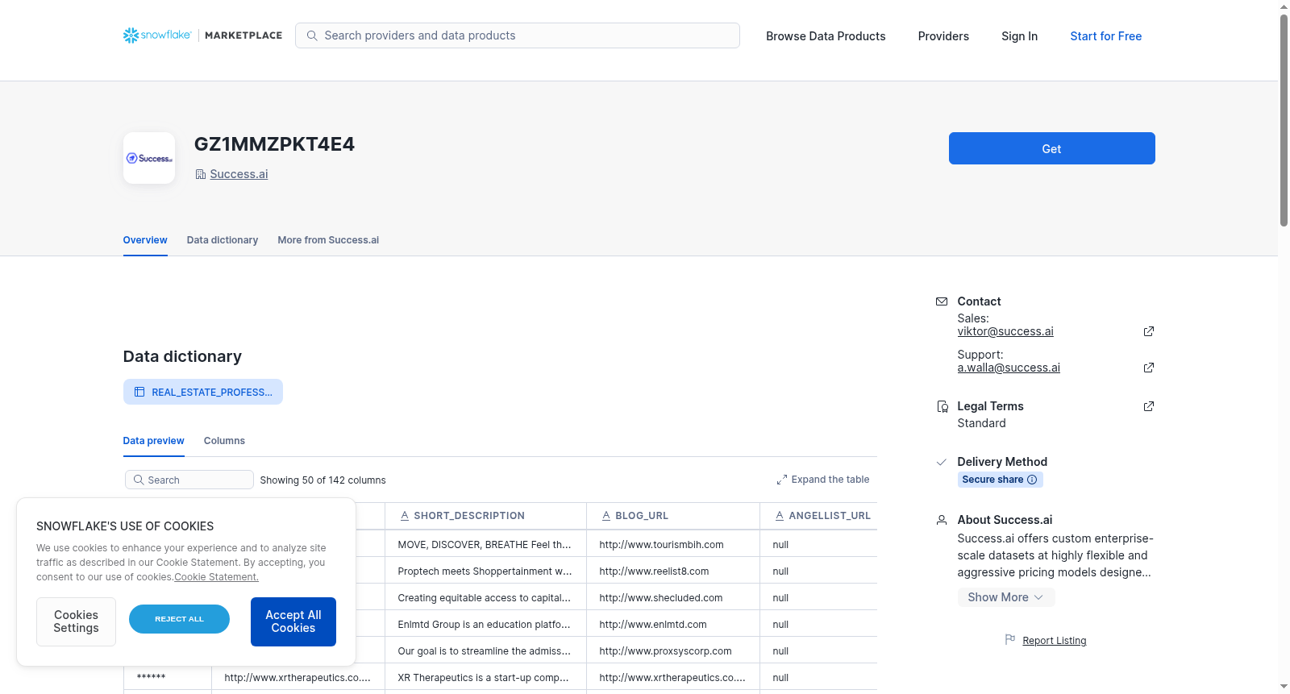This screenshot has width=1290, height=694.
Task: Click Start for Free
Action: tap(1105, 36)
